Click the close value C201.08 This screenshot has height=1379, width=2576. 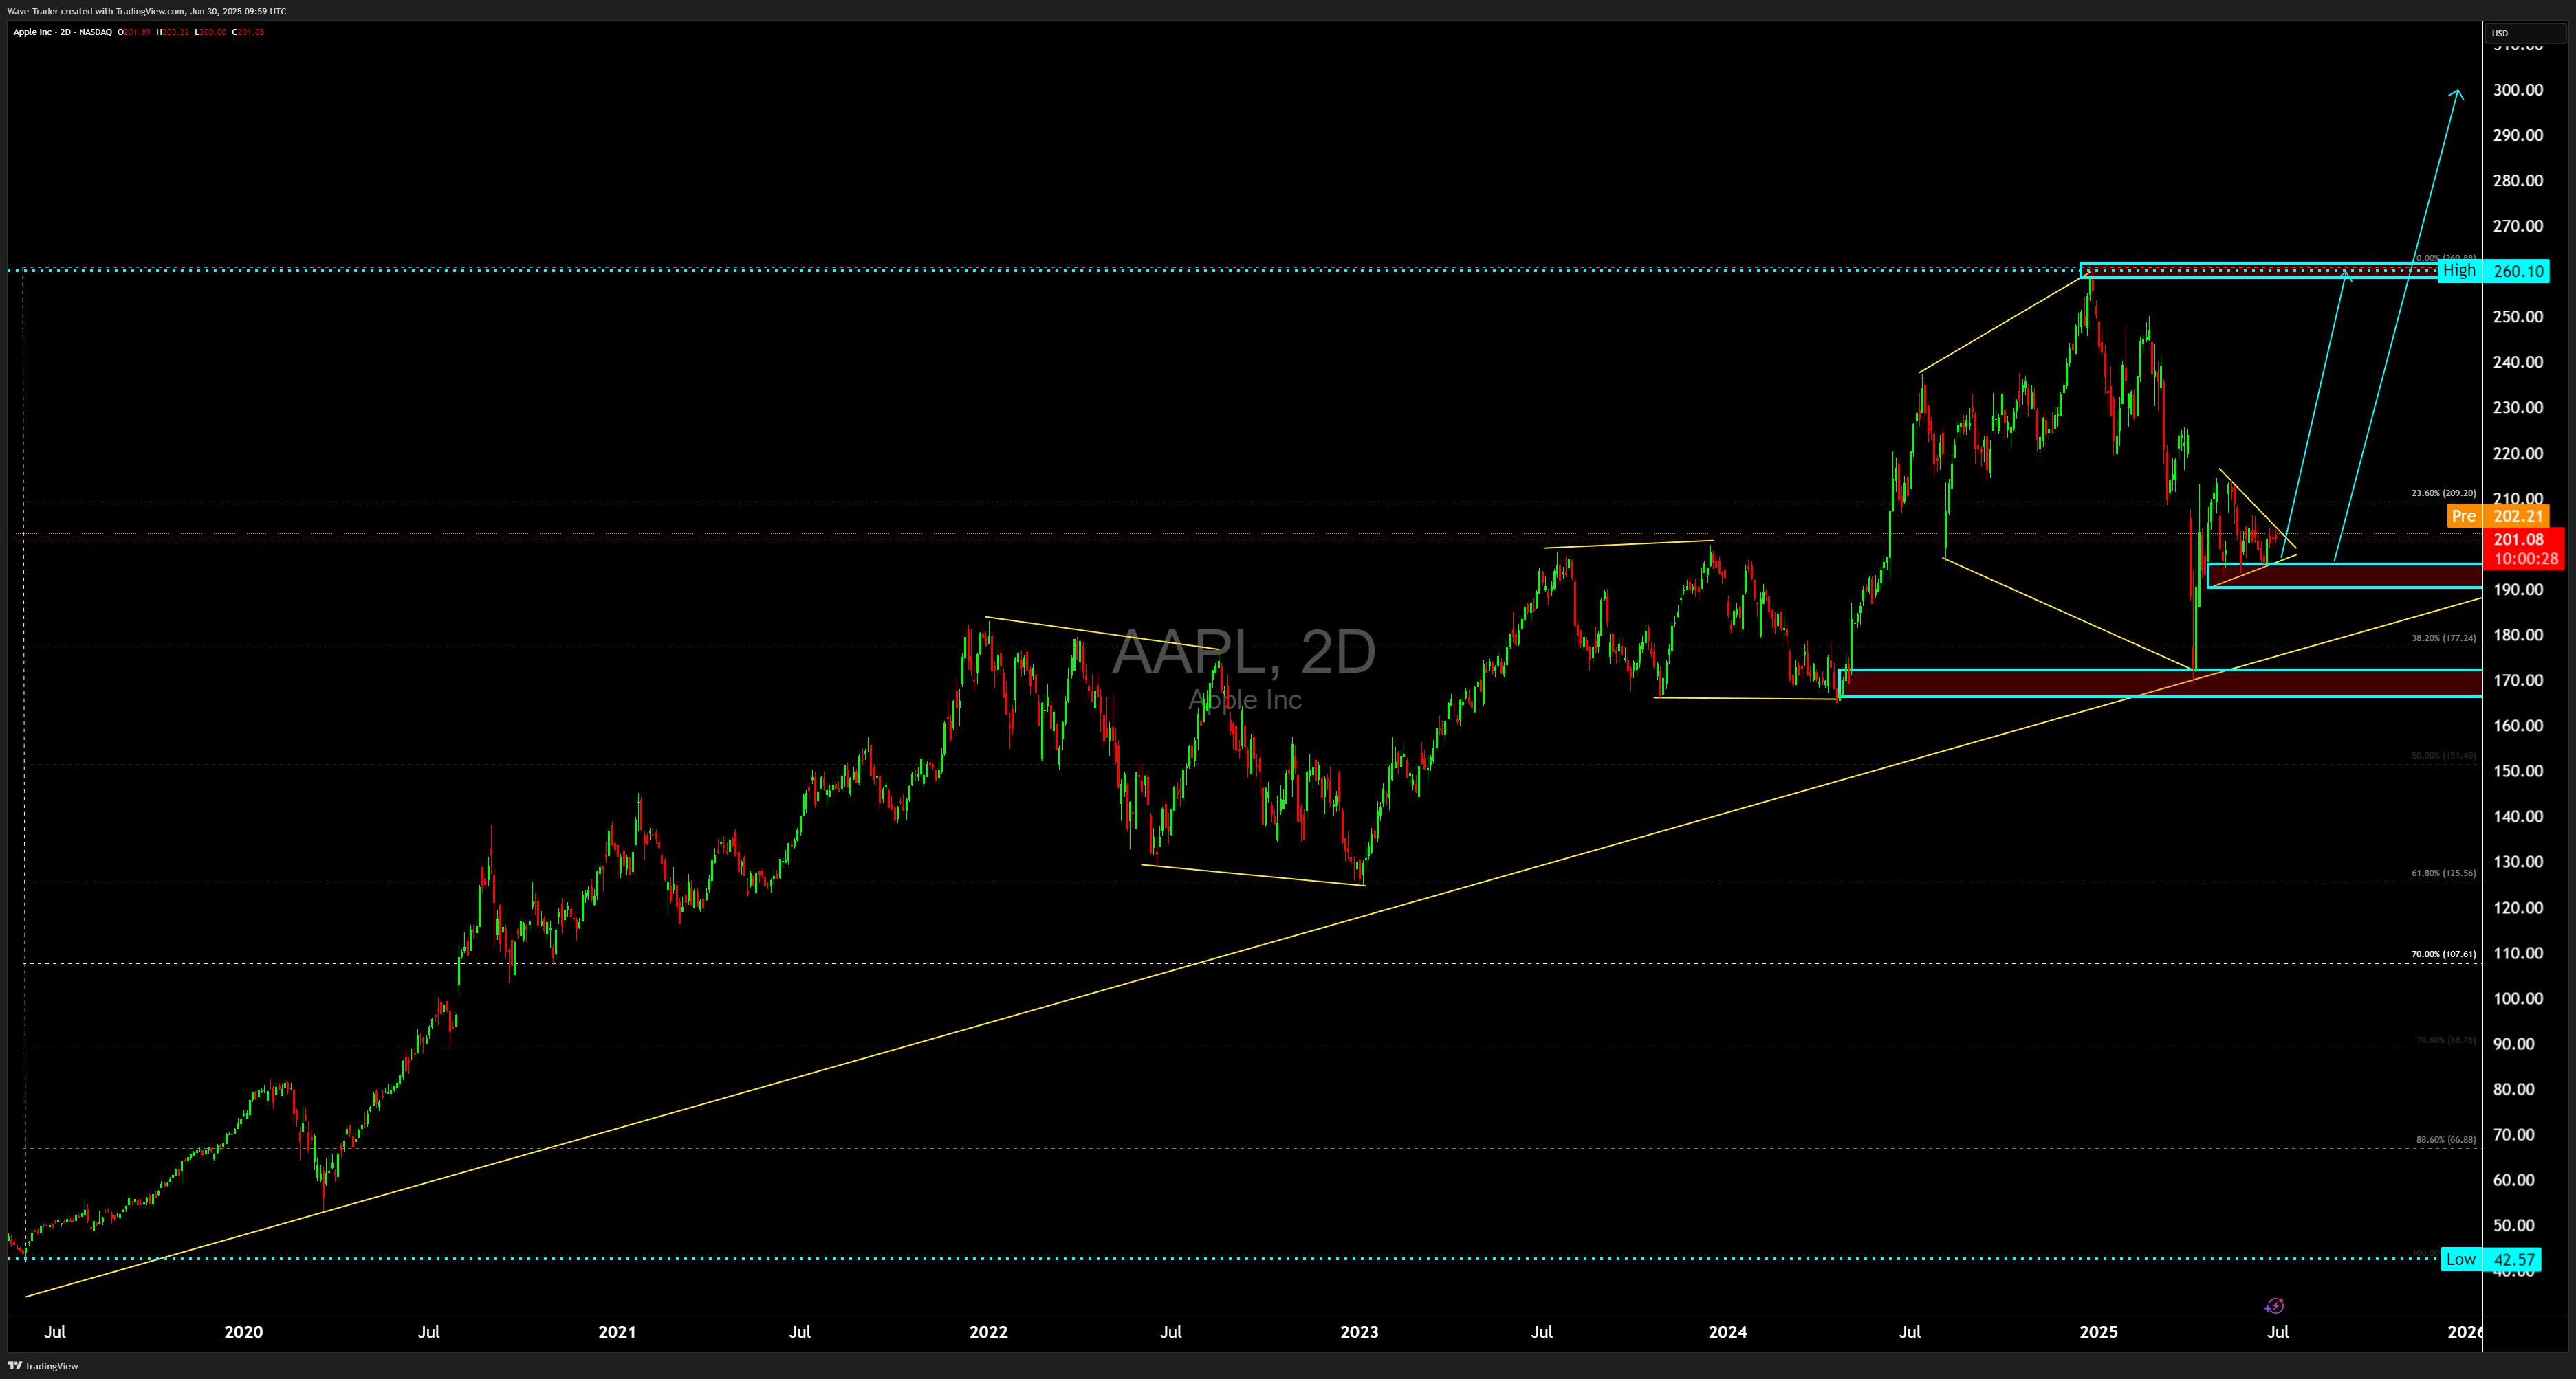point(248,32)
